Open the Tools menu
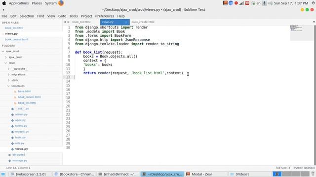316x177 pixels. 74,16
